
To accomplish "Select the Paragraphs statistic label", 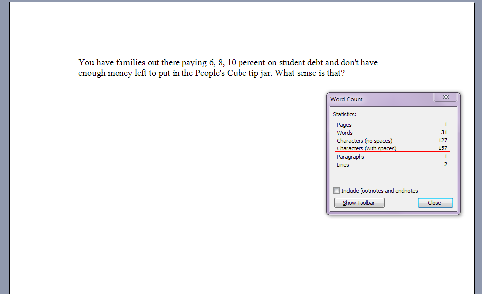I will [x=350, y=157].
